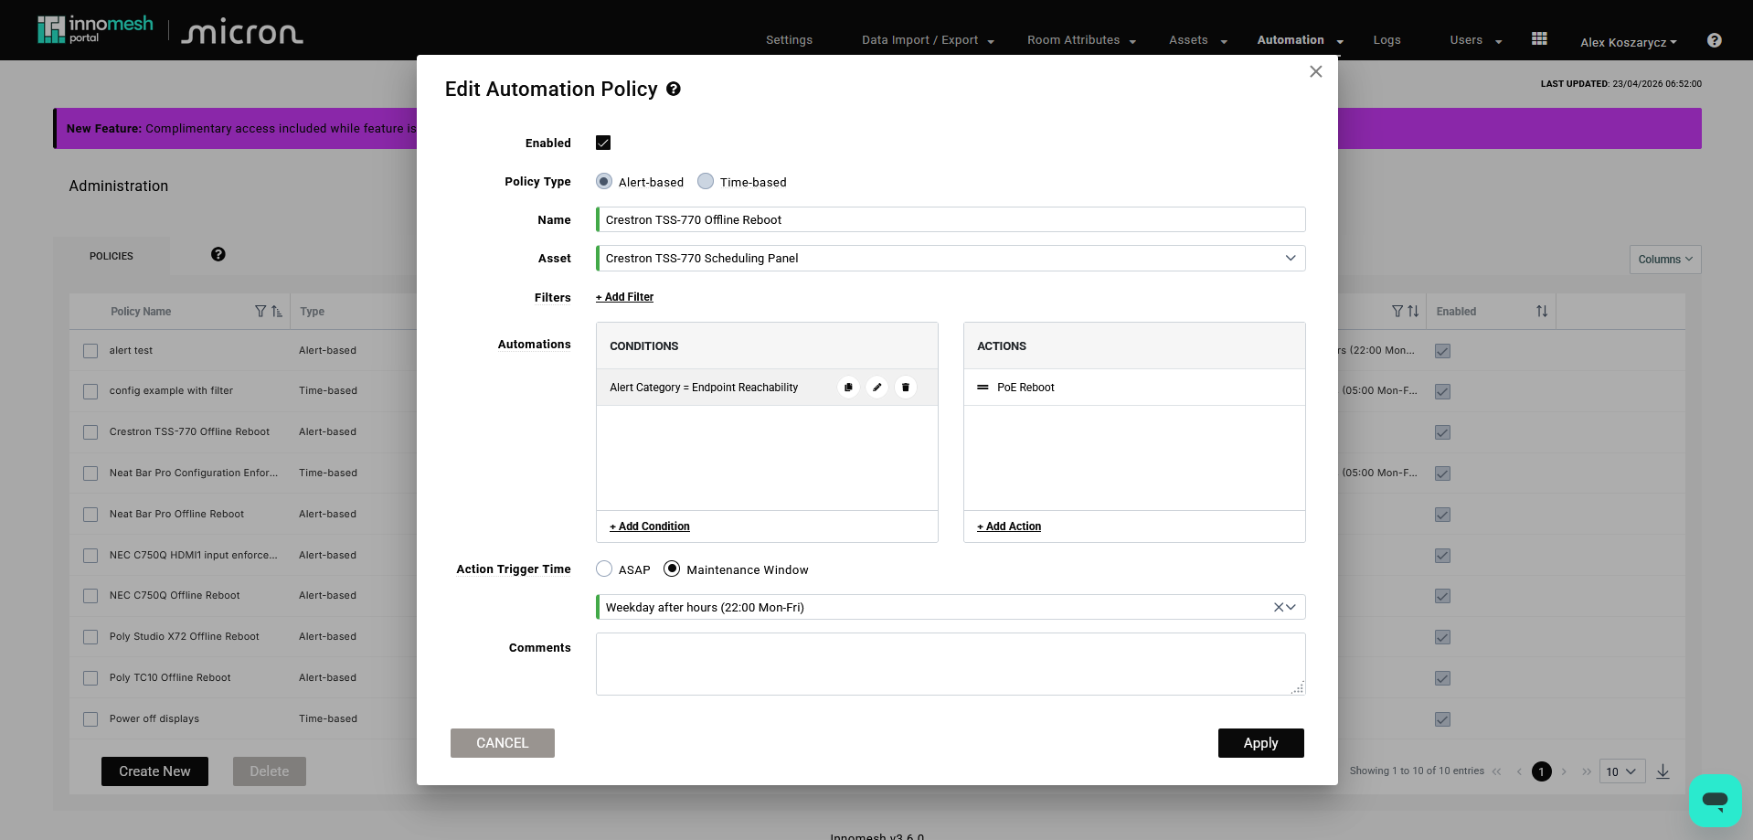Download the table using the export icon
This screenshot has height=840, width=1753.
click(x=1663, y=771)
